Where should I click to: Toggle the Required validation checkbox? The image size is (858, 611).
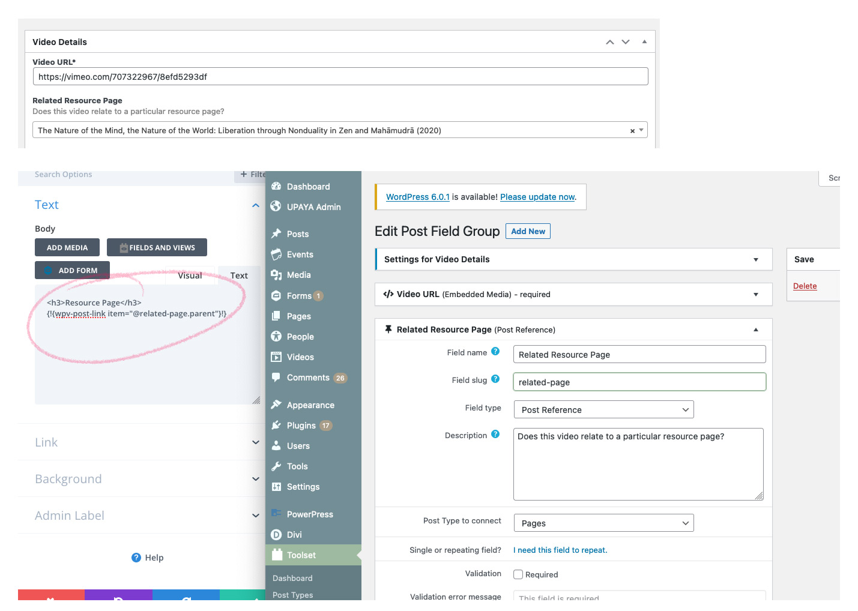(x=518, y=574)
